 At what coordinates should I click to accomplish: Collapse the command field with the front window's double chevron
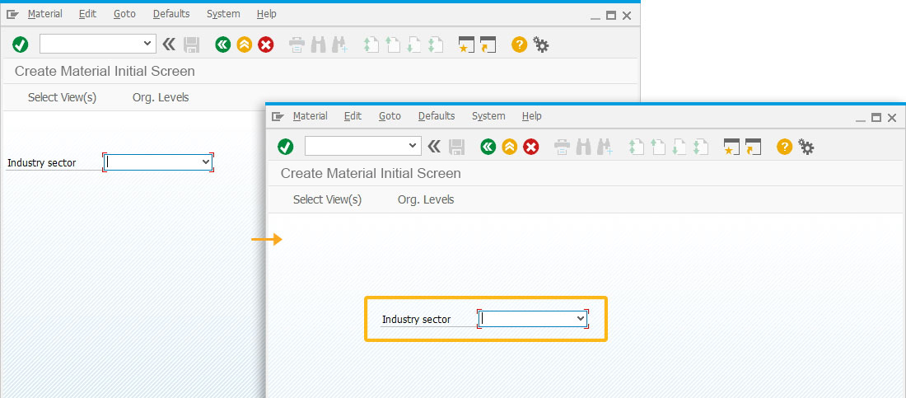(434, 147)
